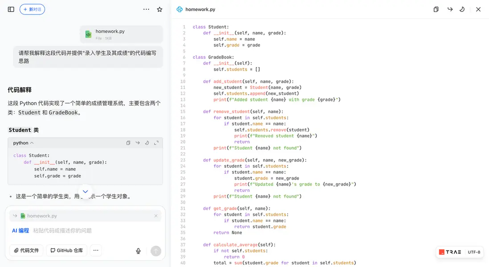Toggle dark mode in the file viewer header
The height and width of the screenshot is (267, 489).
point(462,9)
